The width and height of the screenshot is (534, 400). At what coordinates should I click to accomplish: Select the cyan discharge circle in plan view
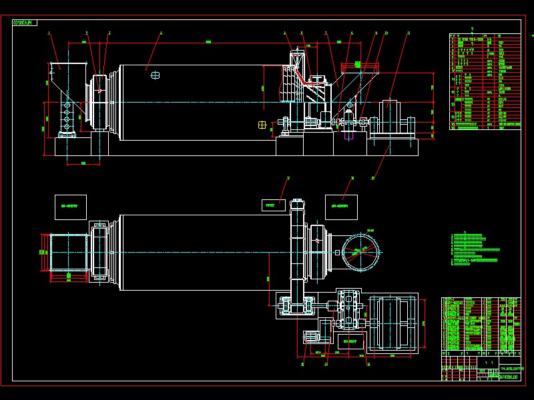[x=360, y=252]
